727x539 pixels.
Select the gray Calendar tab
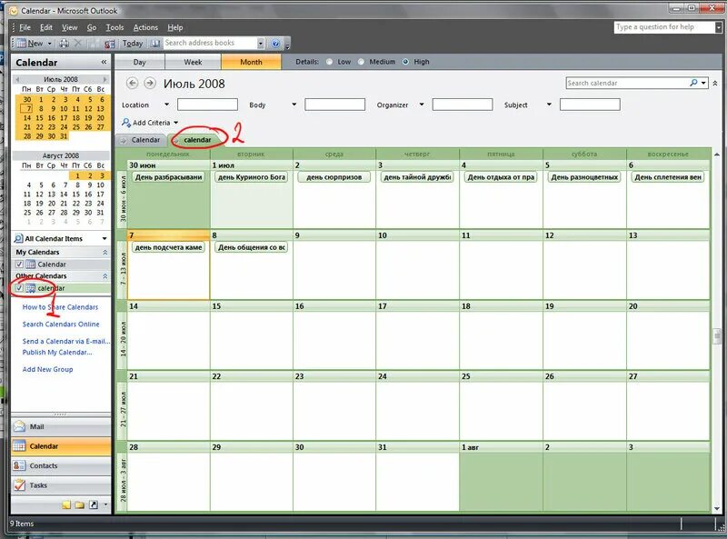142,140
